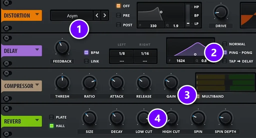Open the DISTORTION effect dropdown arrow
The width and height of the screenshot is (256, 138).
click(37, 14)
